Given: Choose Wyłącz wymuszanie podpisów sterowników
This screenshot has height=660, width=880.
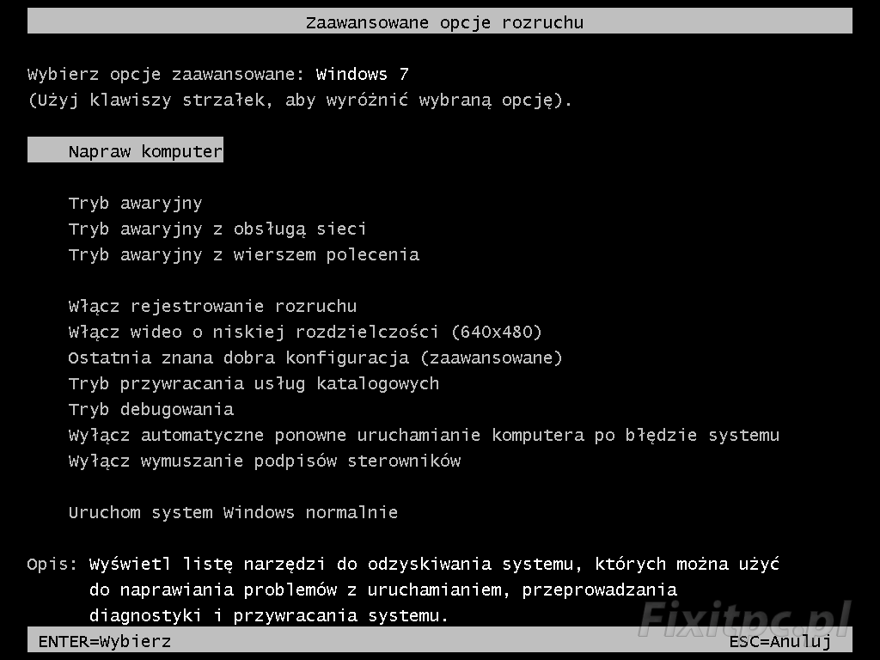Looking at the screenshot, I should click(x=265, y=461).
